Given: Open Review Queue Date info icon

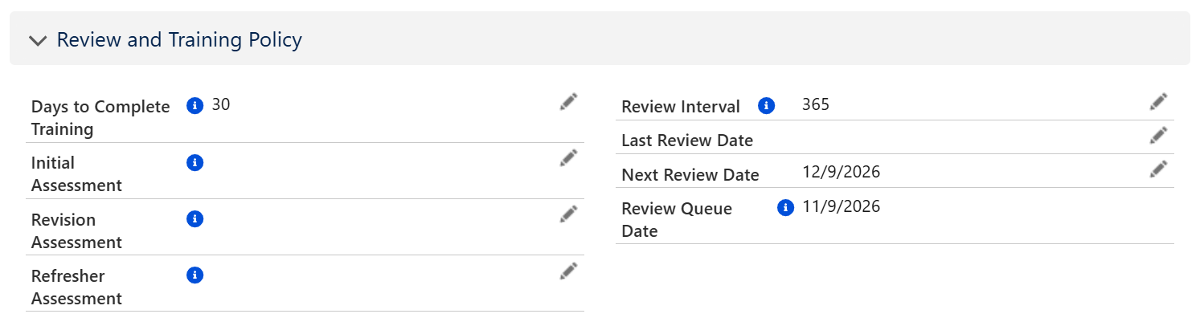Looking at the screenshot, I should [x=786, y=208].
